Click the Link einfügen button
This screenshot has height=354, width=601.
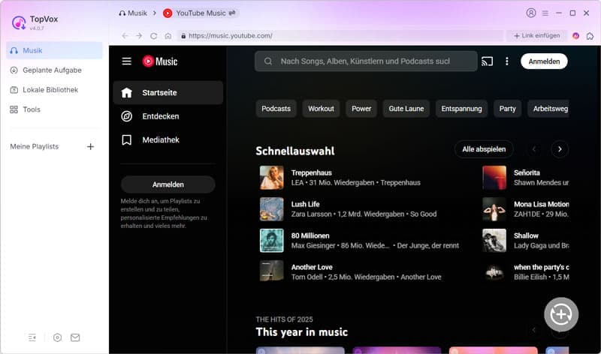[536, 35]
